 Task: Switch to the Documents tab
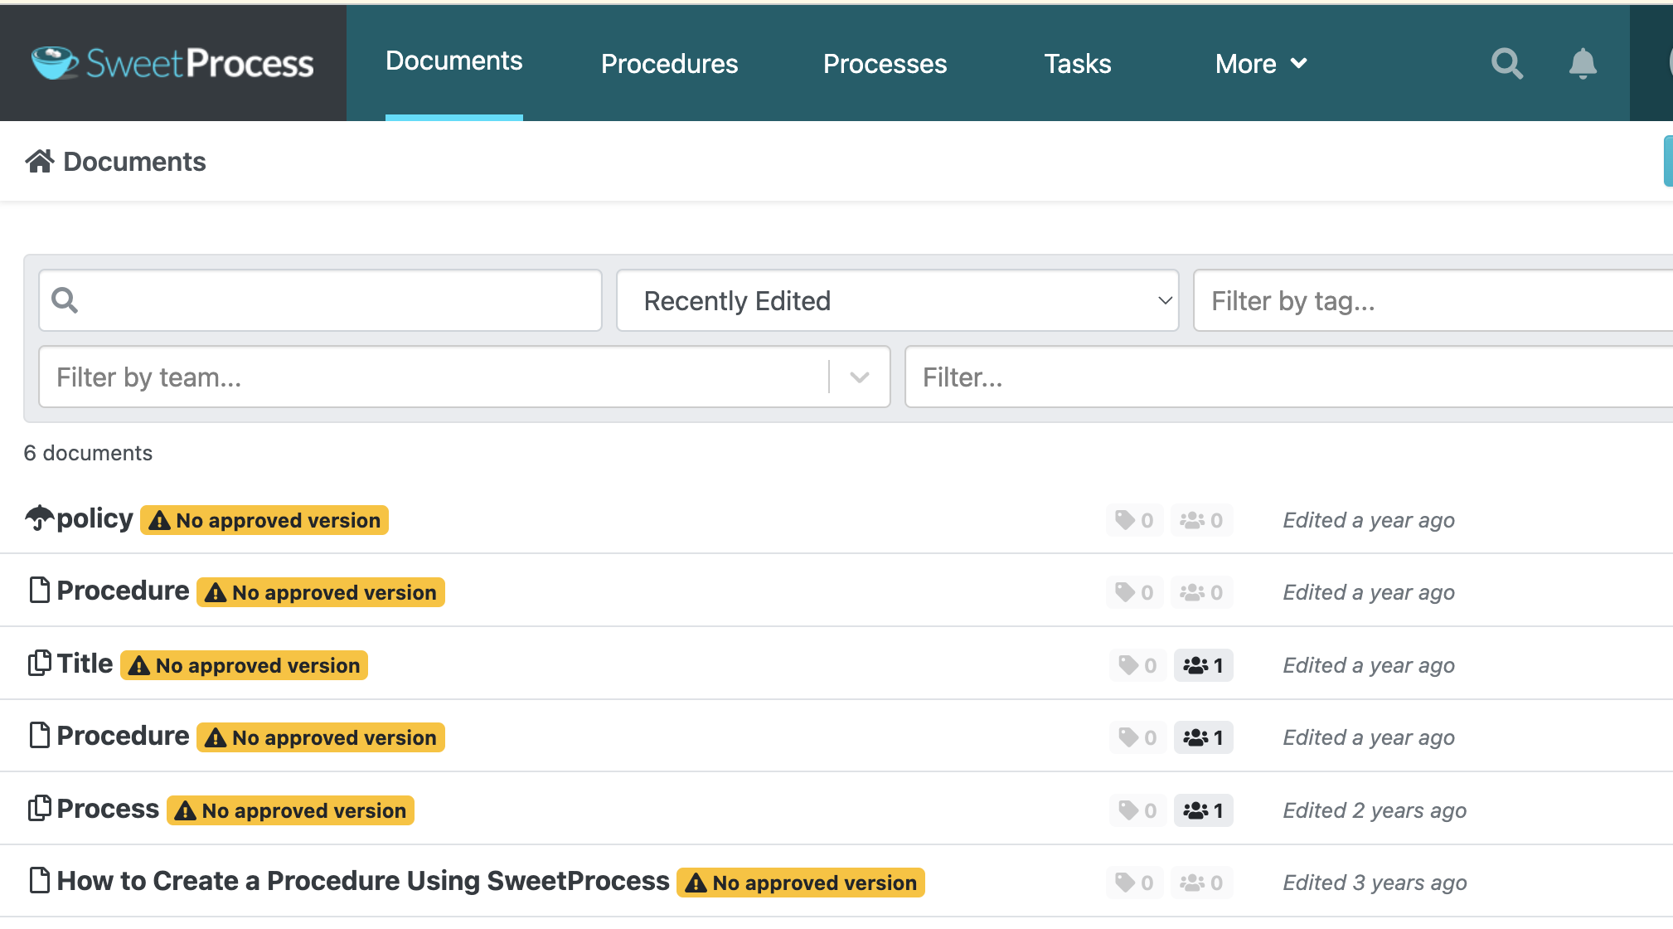point(453,61)
